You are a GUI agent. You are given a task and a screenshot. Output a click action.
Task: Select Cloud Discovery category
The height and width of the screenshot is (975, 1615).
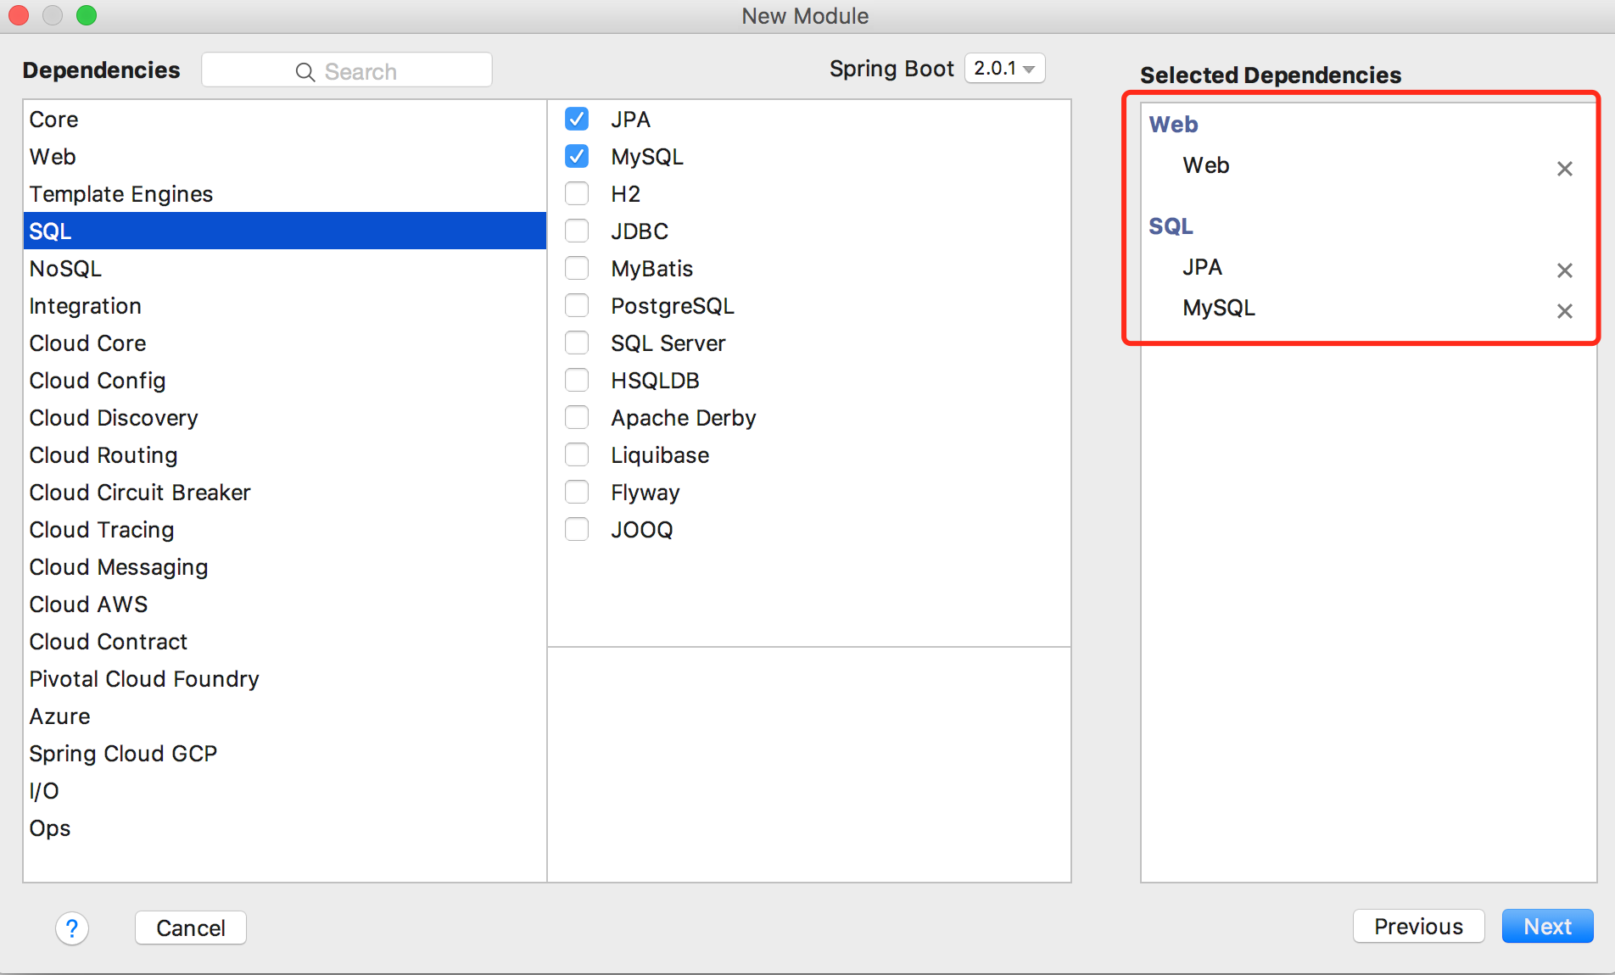pyautogui.click(x=285, y=417)
